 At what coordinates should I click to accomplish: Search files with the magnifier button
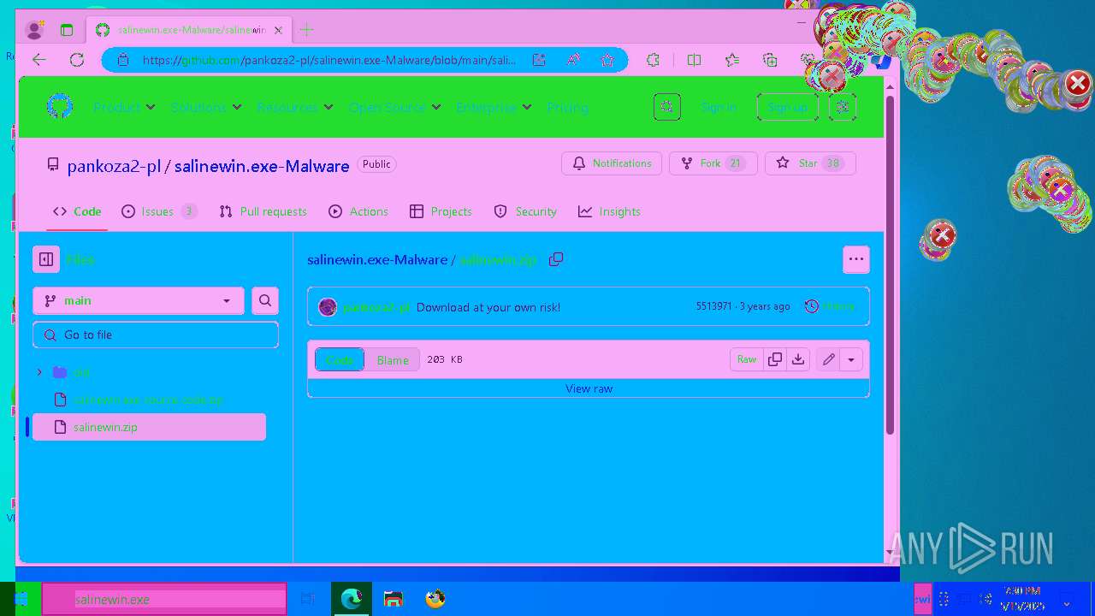(x=265, y=300)
